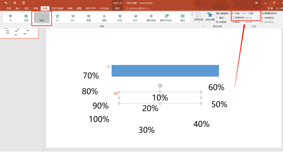Click 向前移动 move earlier button
283x152 pixels.
click(267, 18)
